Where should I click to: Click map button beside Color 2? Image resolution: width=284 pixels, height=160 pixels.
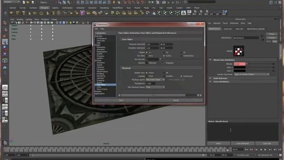coord(274,71)
